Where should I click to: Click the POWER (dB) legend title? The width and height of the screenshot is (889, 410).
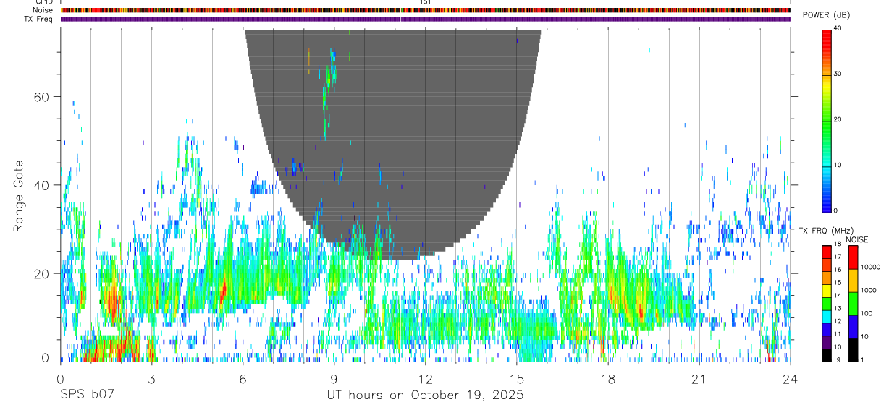click(826, 15)
